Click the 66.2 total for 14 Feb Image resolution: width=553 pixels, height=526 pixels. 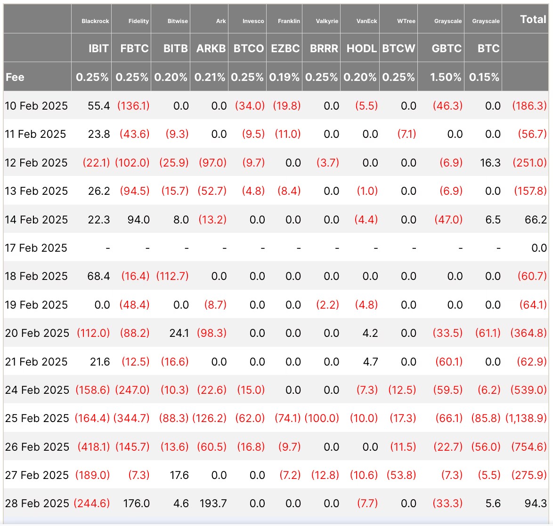click(x=536, y=220)
